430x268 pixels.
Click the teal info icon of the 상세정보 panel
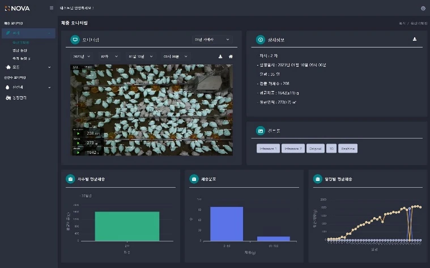click(x=261, y=40)
